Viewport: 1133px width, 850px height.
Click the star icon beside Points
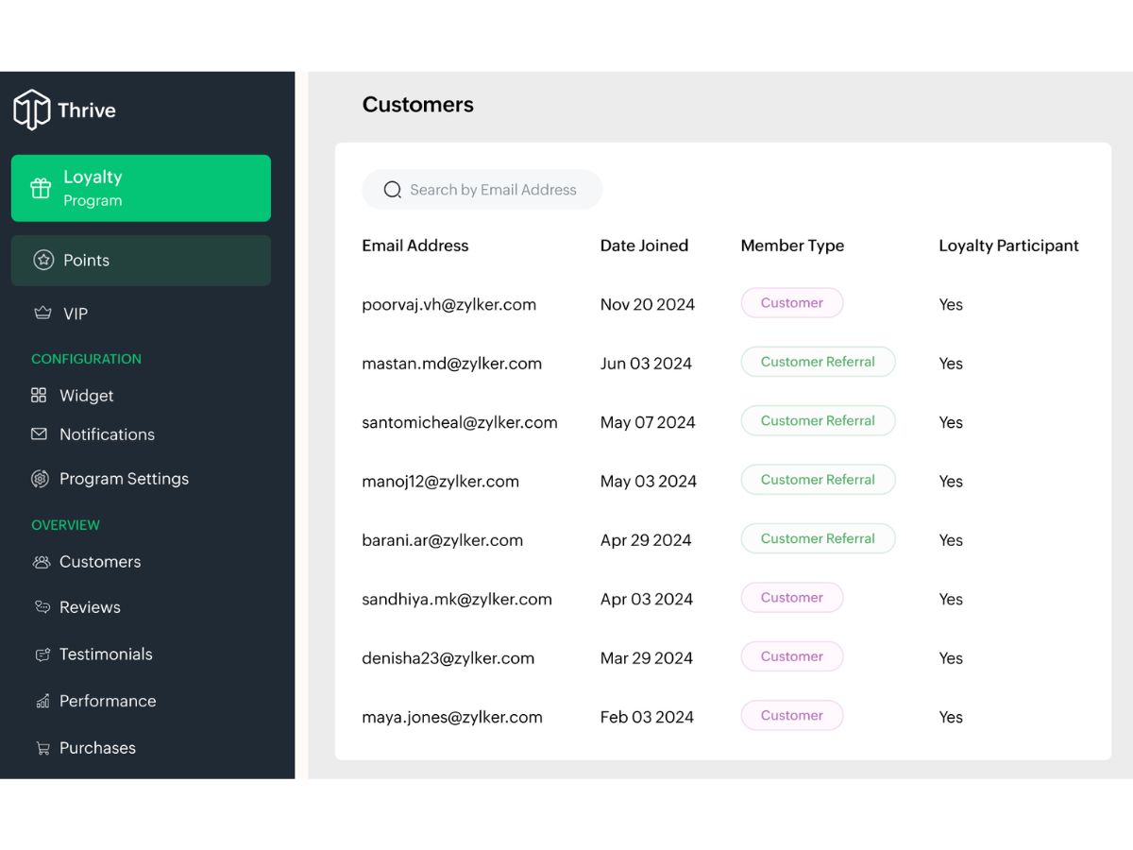point(43,260)
